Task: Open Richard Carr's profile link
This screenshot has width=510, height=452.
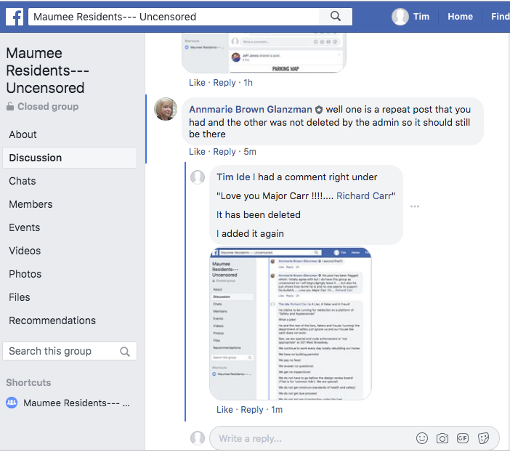Action: pyautogui.click(x=365, y=195)
